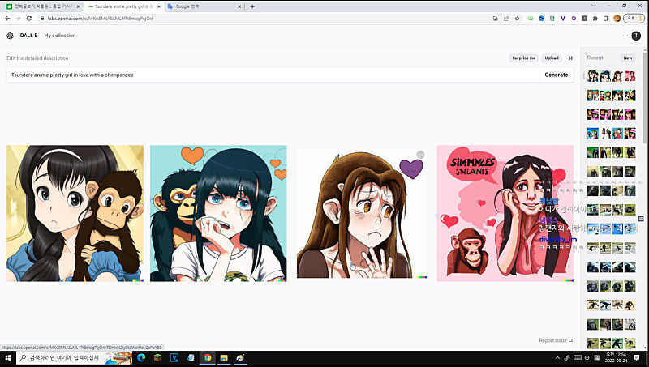The image size is (649, 367).
Task: Click the taskbar clock and date
Action: click(x=617, y=357)
